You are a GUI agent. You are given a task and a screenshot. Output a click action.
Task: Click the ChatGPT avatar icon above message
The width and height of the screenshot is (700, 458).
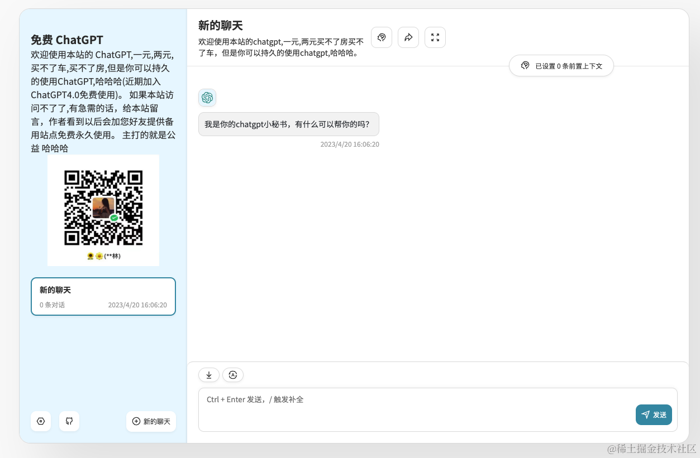(207, 98)
